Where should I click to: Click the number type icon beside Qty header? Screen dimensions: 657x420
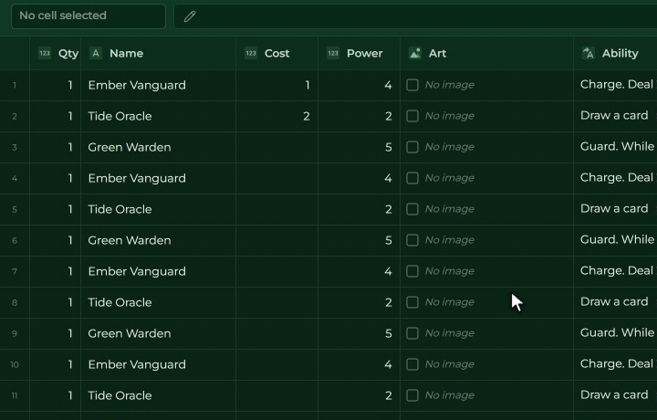point(45,53)
